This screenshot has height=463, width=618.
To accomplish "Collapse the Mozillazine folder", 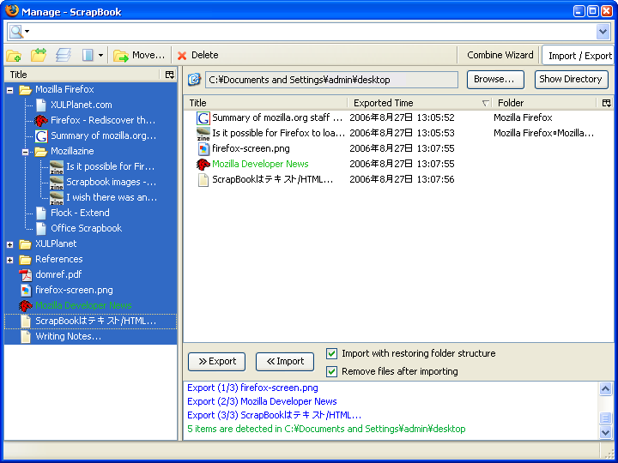I will click(x=26, y=152).
